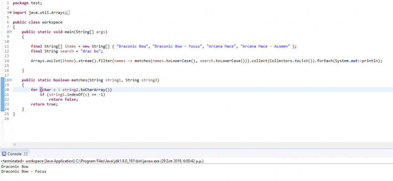Click the first "Draconic Bow" console output line

coord(15,167)
